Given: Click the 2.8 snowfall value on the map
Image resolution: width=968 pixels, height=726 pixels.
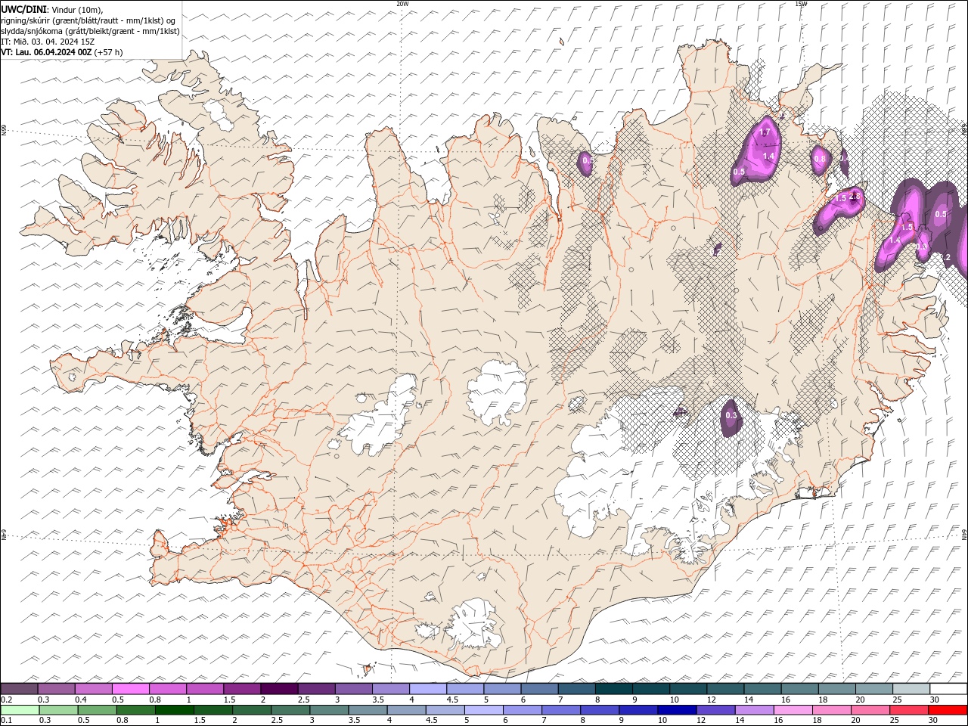Looking at the screenshot, I should coord(855,197).
